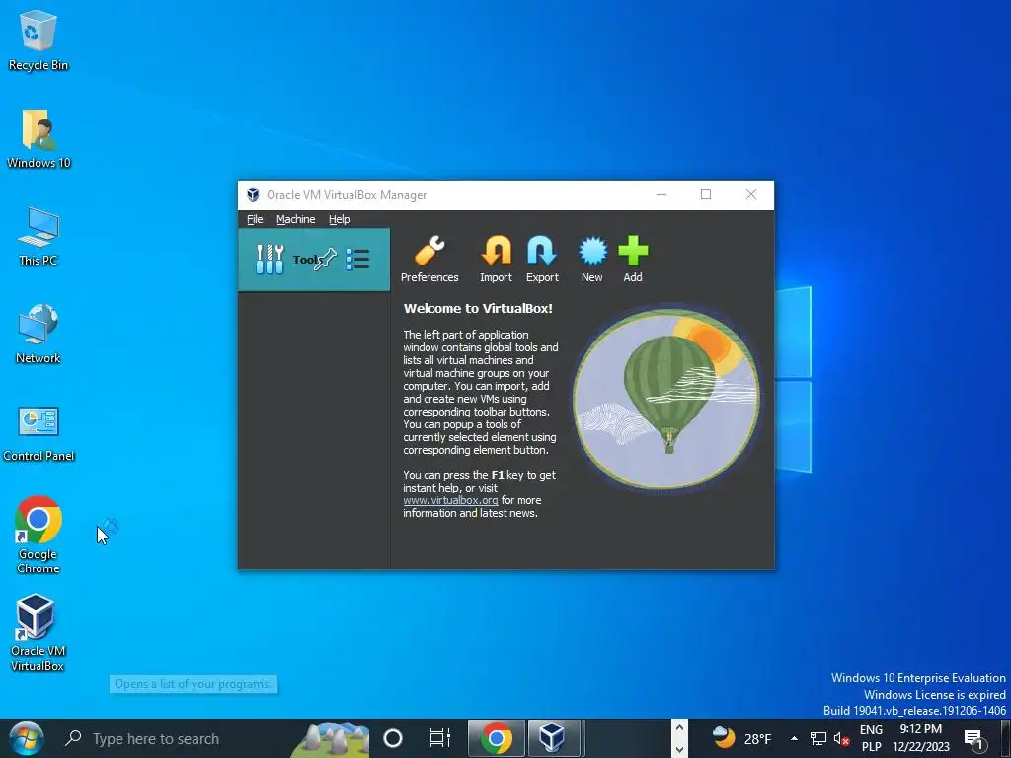The image size is (1011, 758).
Task: Select the Tools item in sidebar
Action: (314, 260)
